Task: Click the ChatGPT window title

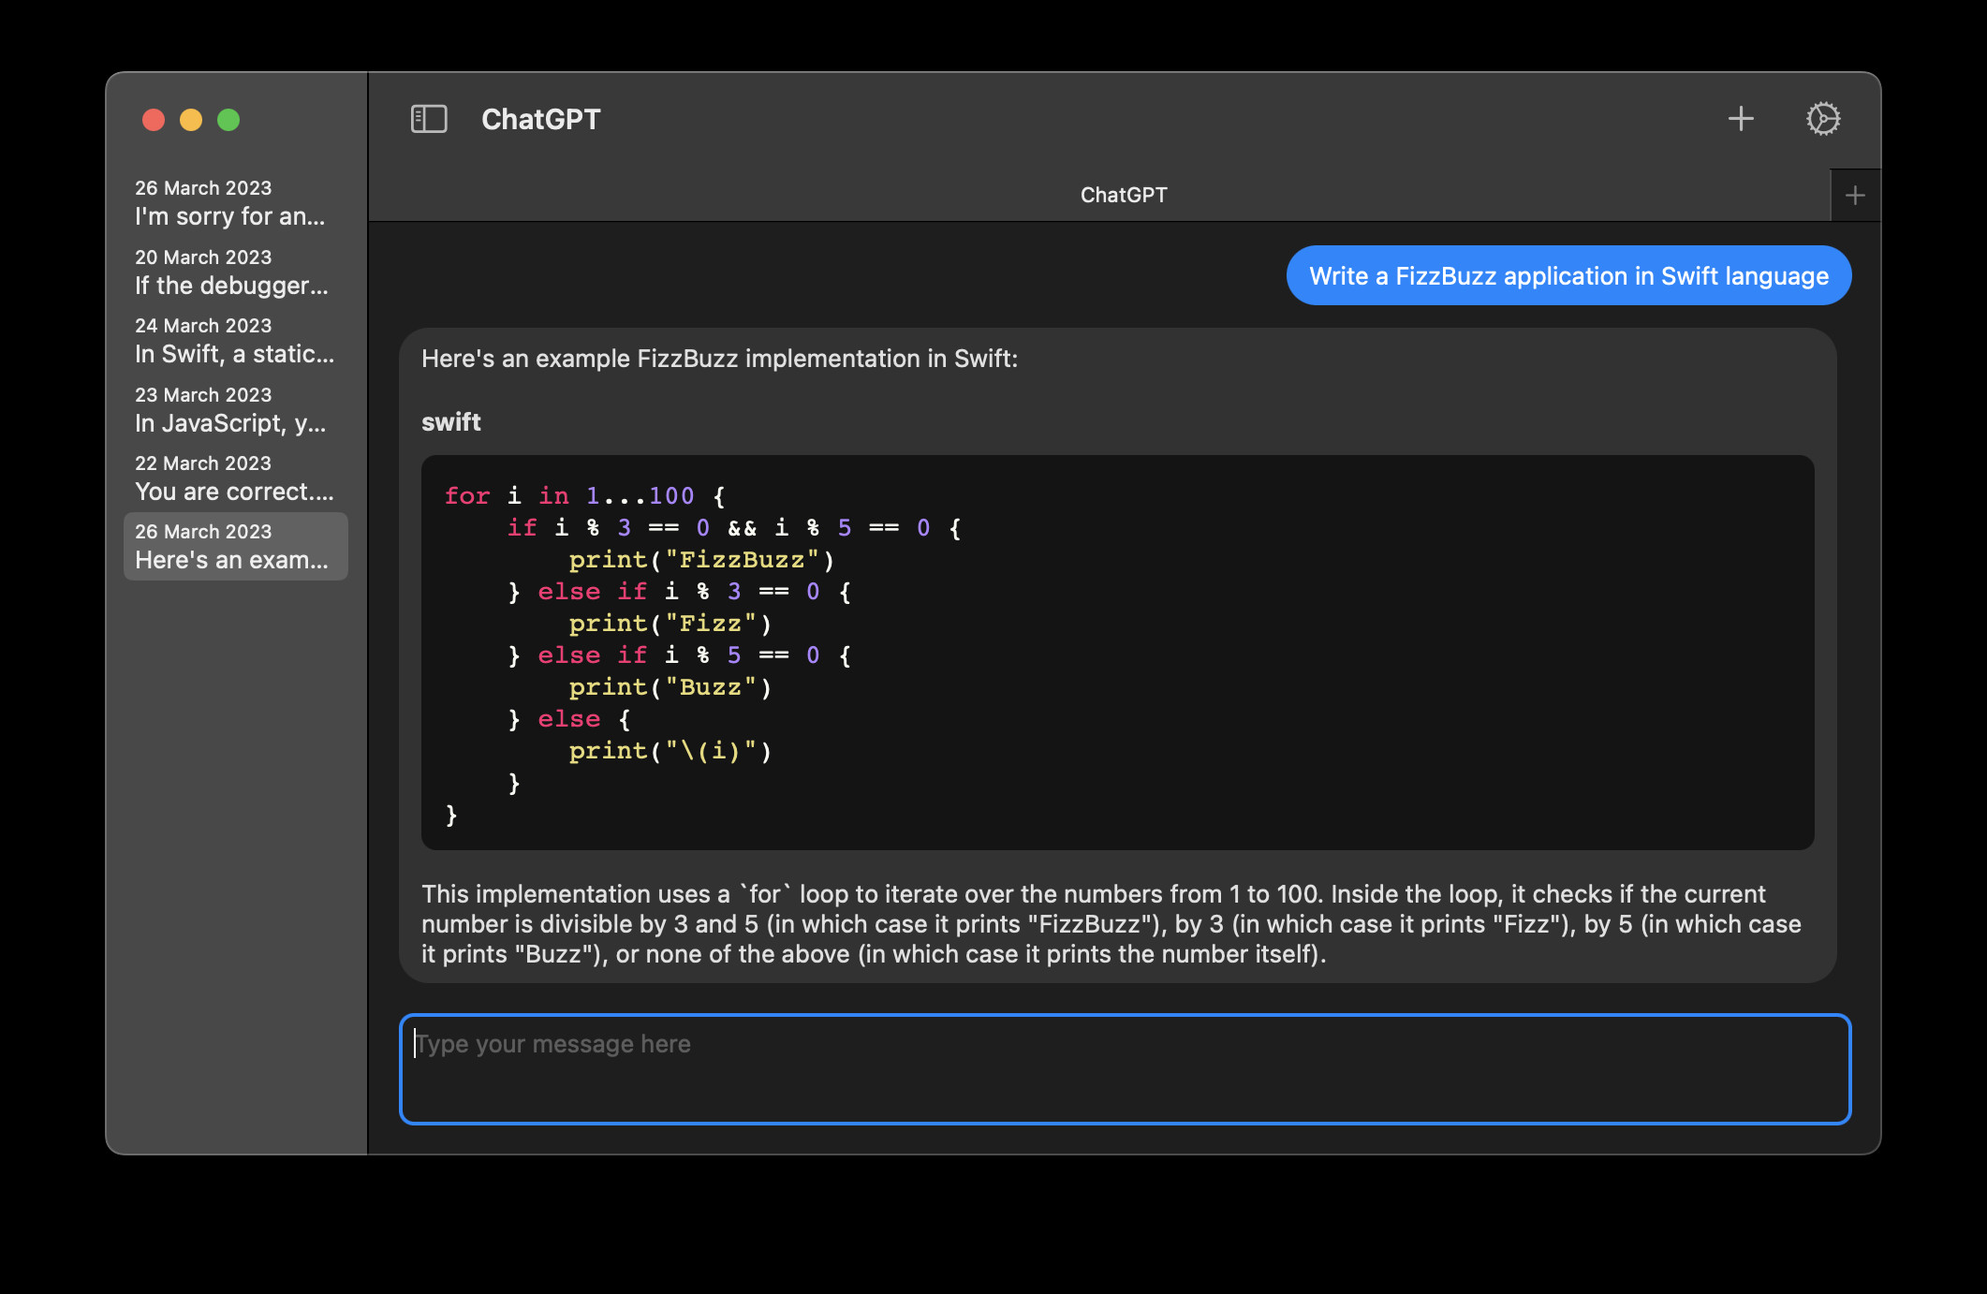Action: tap(540, 119)
